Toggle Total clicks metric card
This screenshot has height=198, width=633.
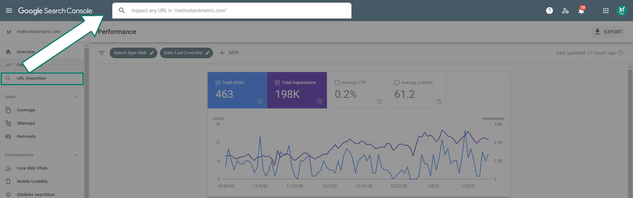(237, 90)
